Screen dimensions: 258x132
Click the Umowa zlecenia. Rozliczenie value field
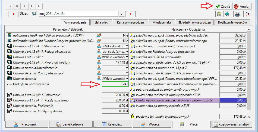[x=115, y=106]
